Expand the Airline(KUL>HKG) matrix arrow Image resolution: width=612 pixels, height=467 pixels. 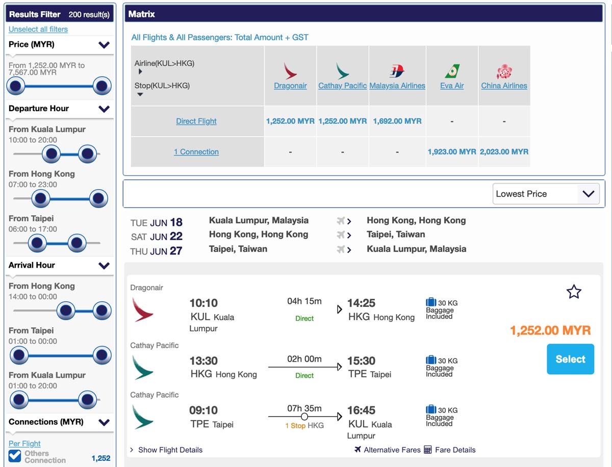140,72
